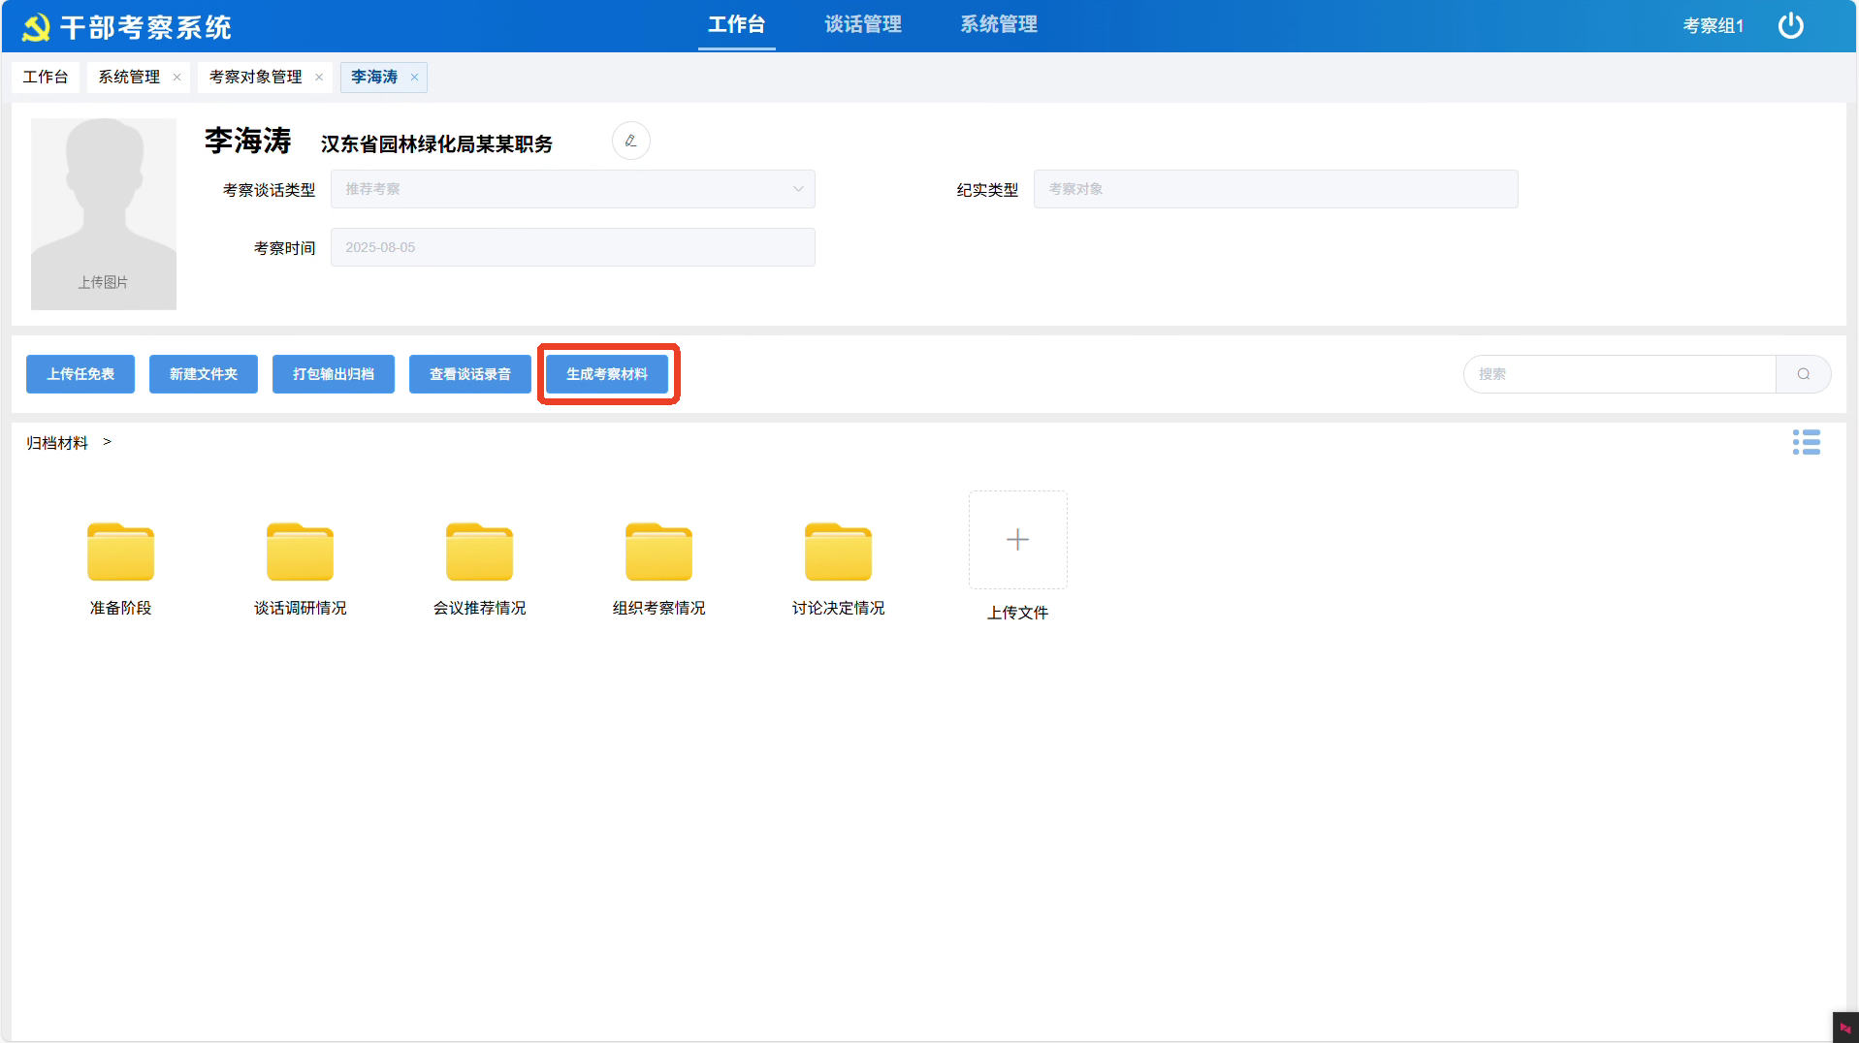Viewport: 1859px width, 1043px height.
Task: Click the edit pencil icon beside 李海涛
Action: pos(630,141)
